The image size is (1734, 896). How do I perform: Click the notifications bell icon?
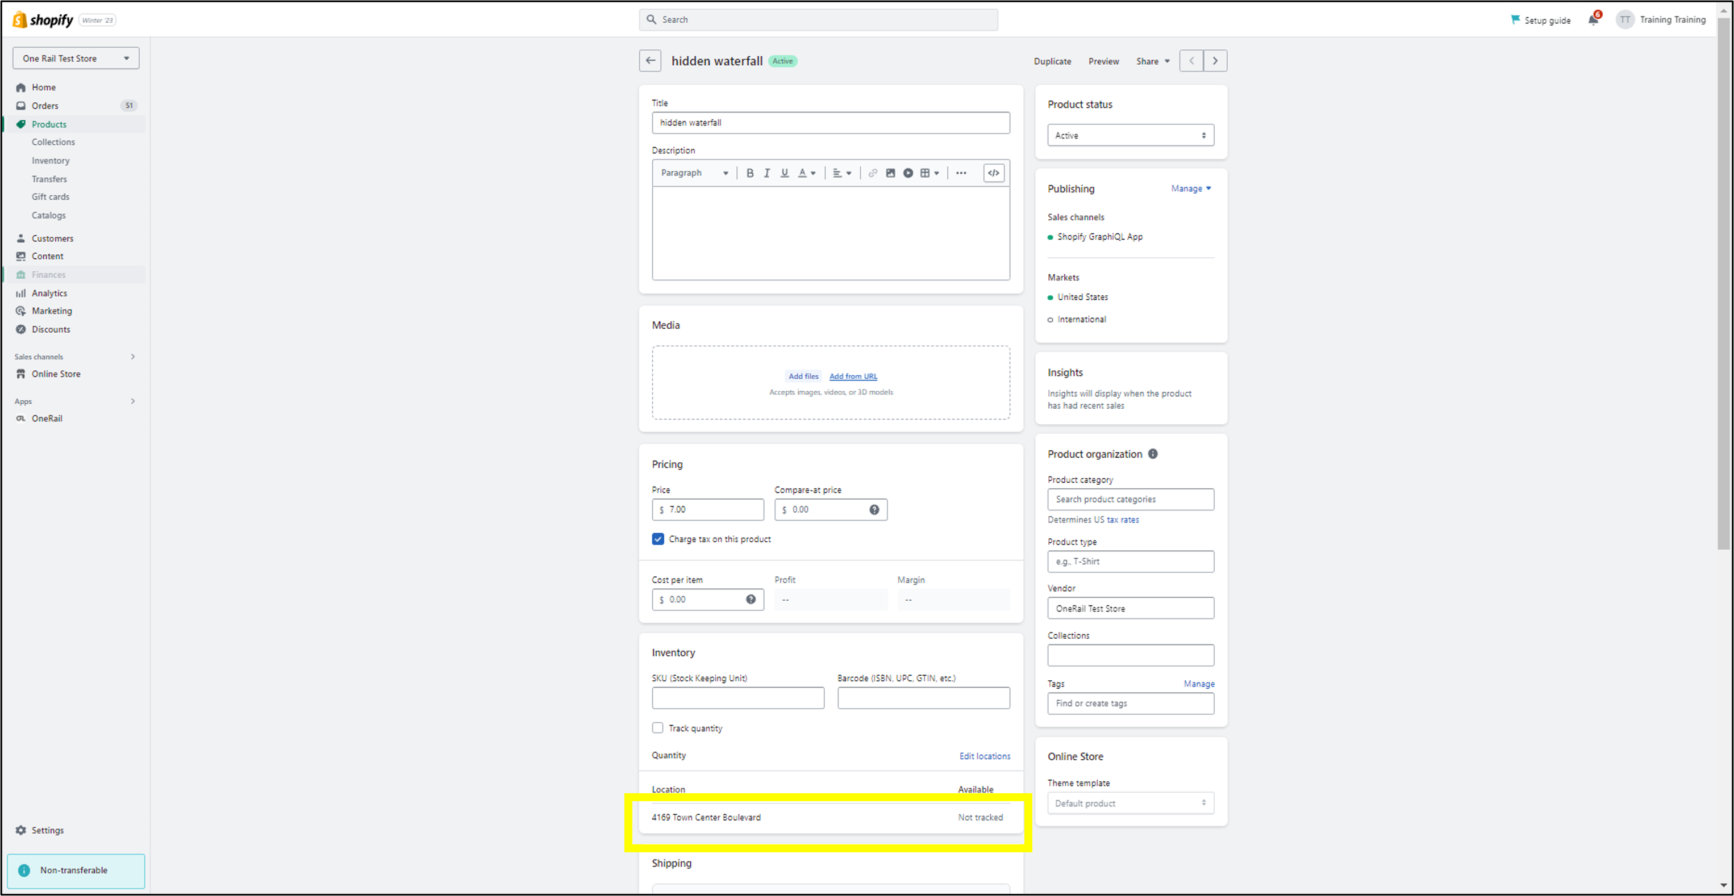[1593, 19]
